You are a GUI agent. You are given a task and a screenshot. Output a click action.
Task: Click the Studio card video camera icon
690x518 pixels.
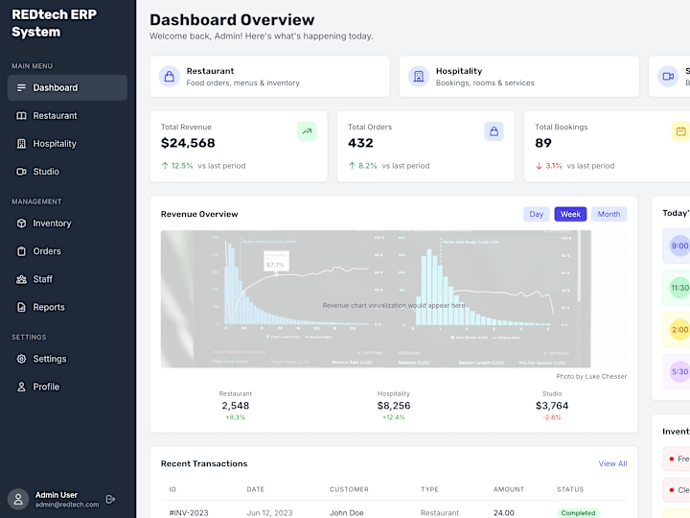(x=668, y=77)
